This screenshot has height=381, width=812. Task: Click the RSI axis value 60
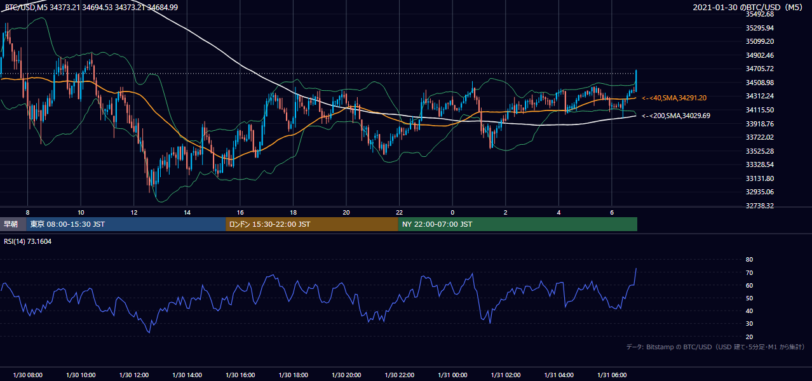point(749,285)
